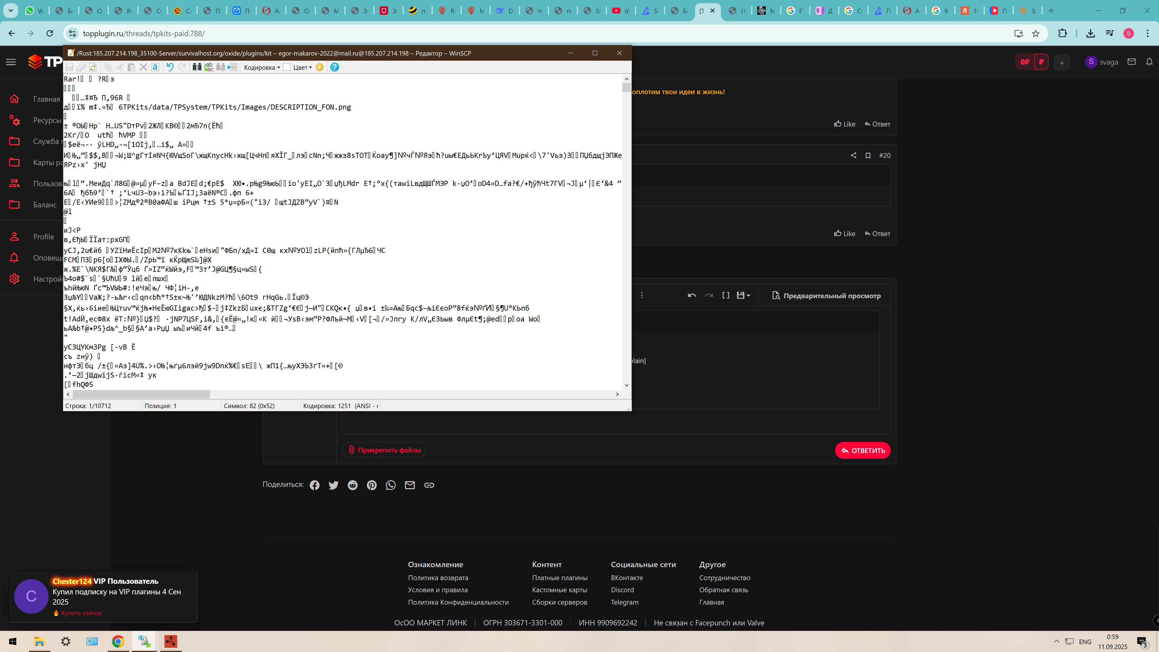The height and width of the screenshot is (652, 1159).
Task: Open Ресурсы in the left sidebar
Action: [x=47, y=120]
